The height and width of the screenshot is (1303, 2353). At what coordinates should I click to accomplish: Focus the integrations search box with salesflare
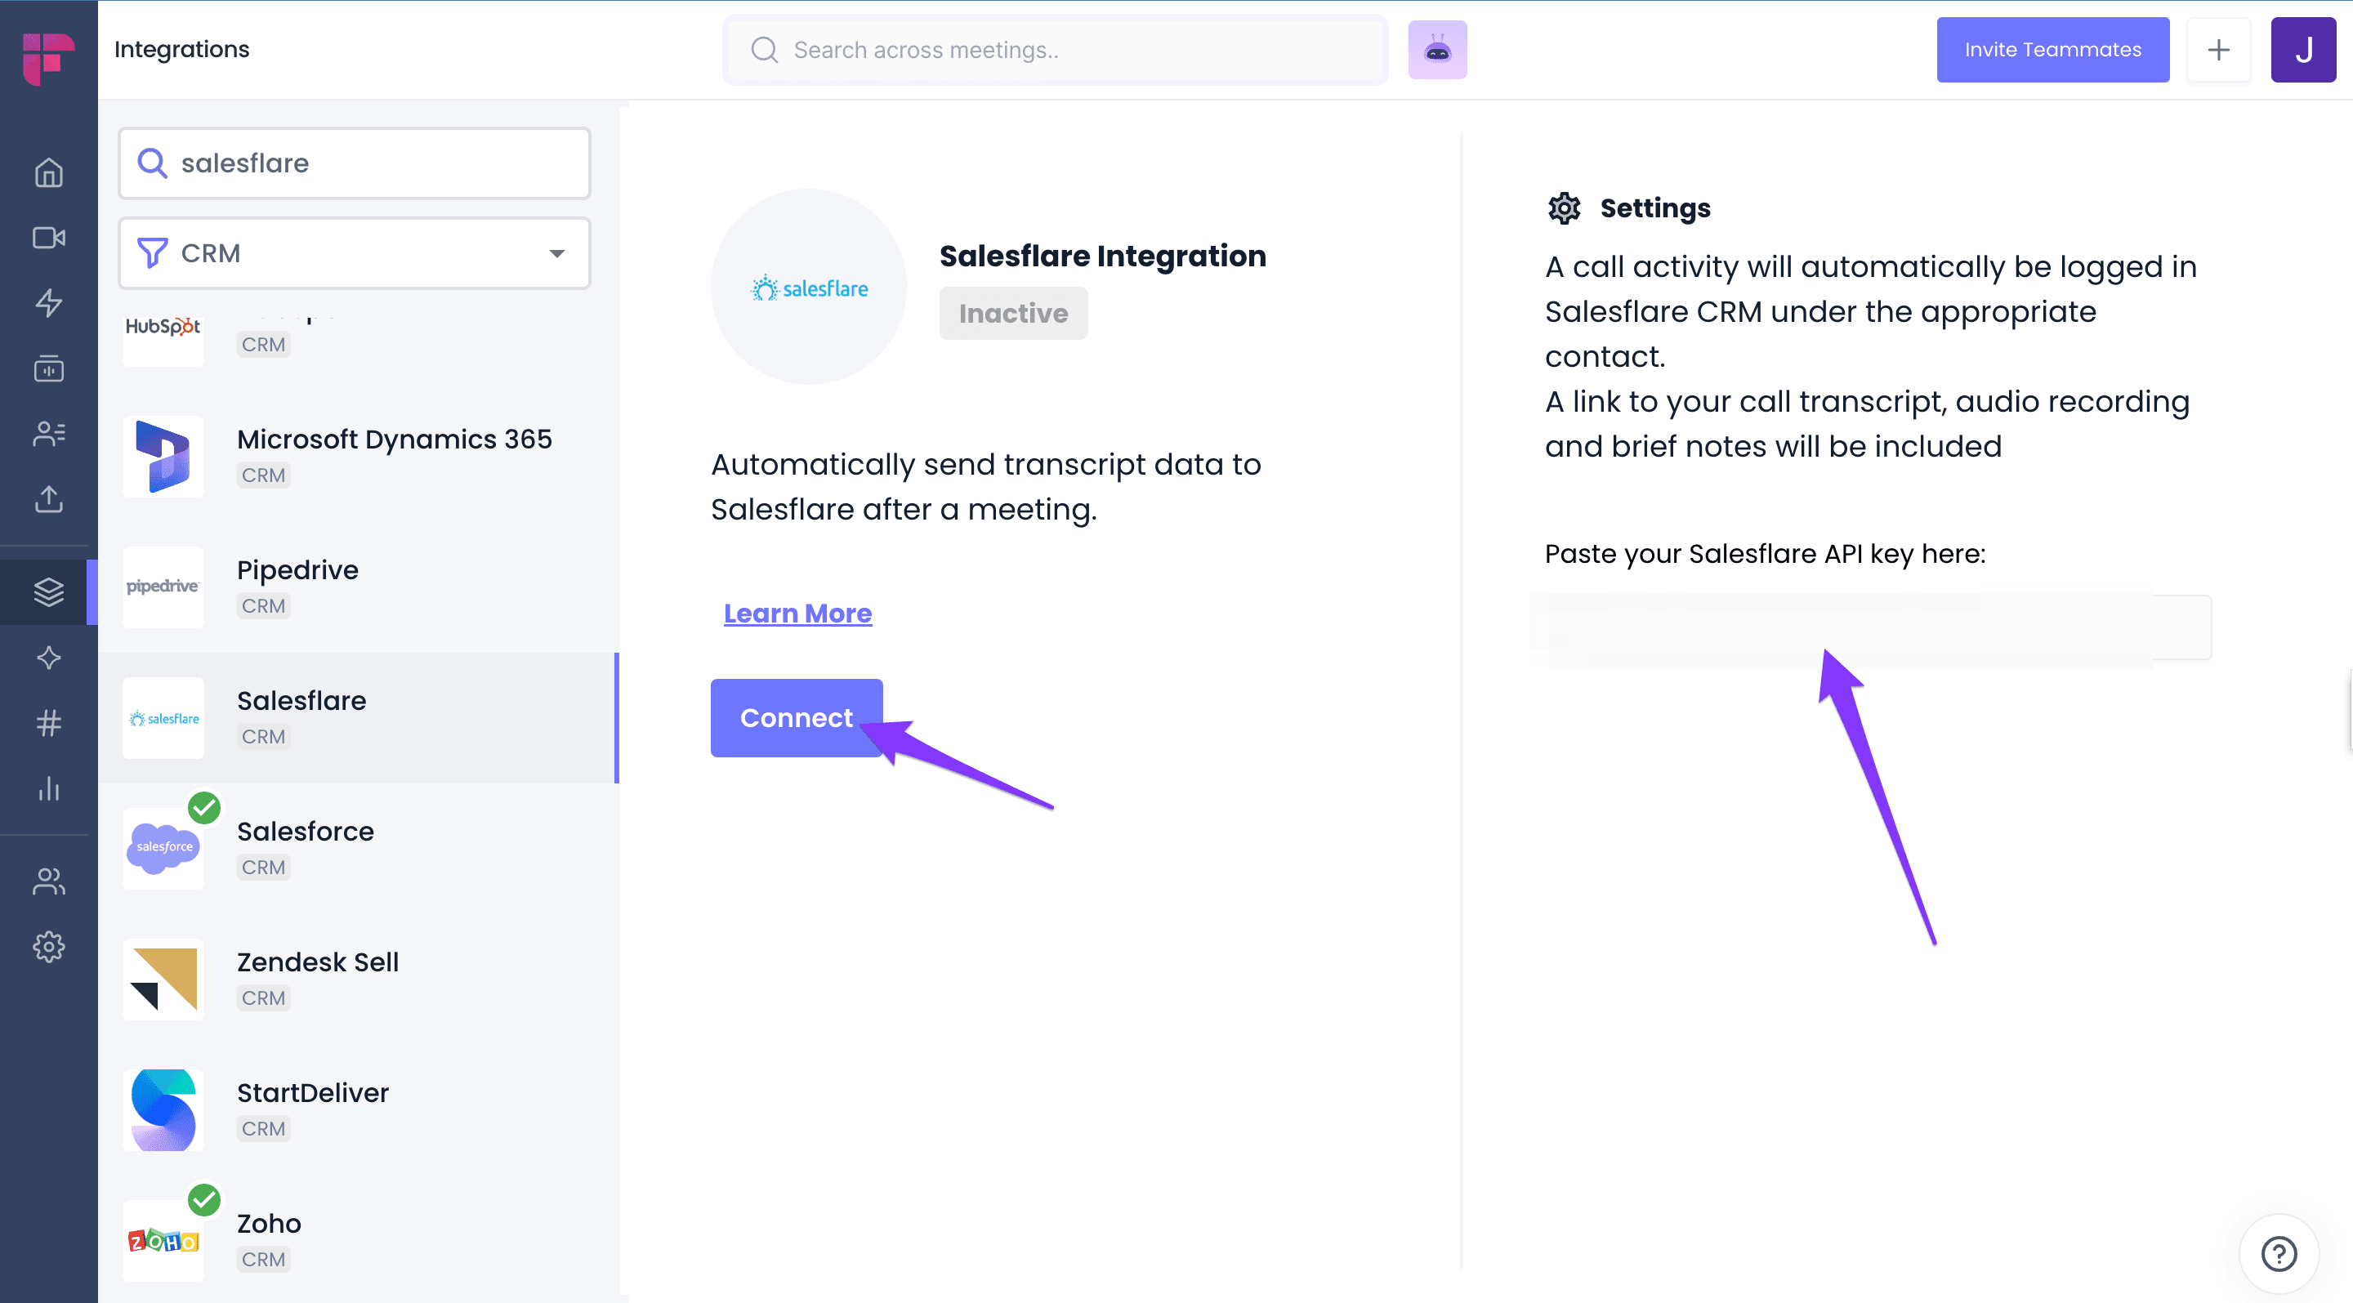click(x=355, y=163)
